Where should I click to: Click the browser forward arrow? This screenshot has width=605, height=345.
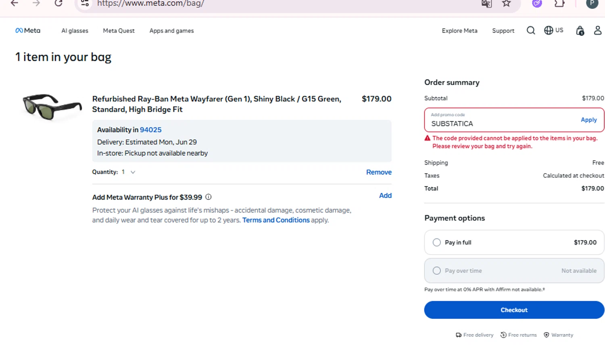(x=36, y=3)
